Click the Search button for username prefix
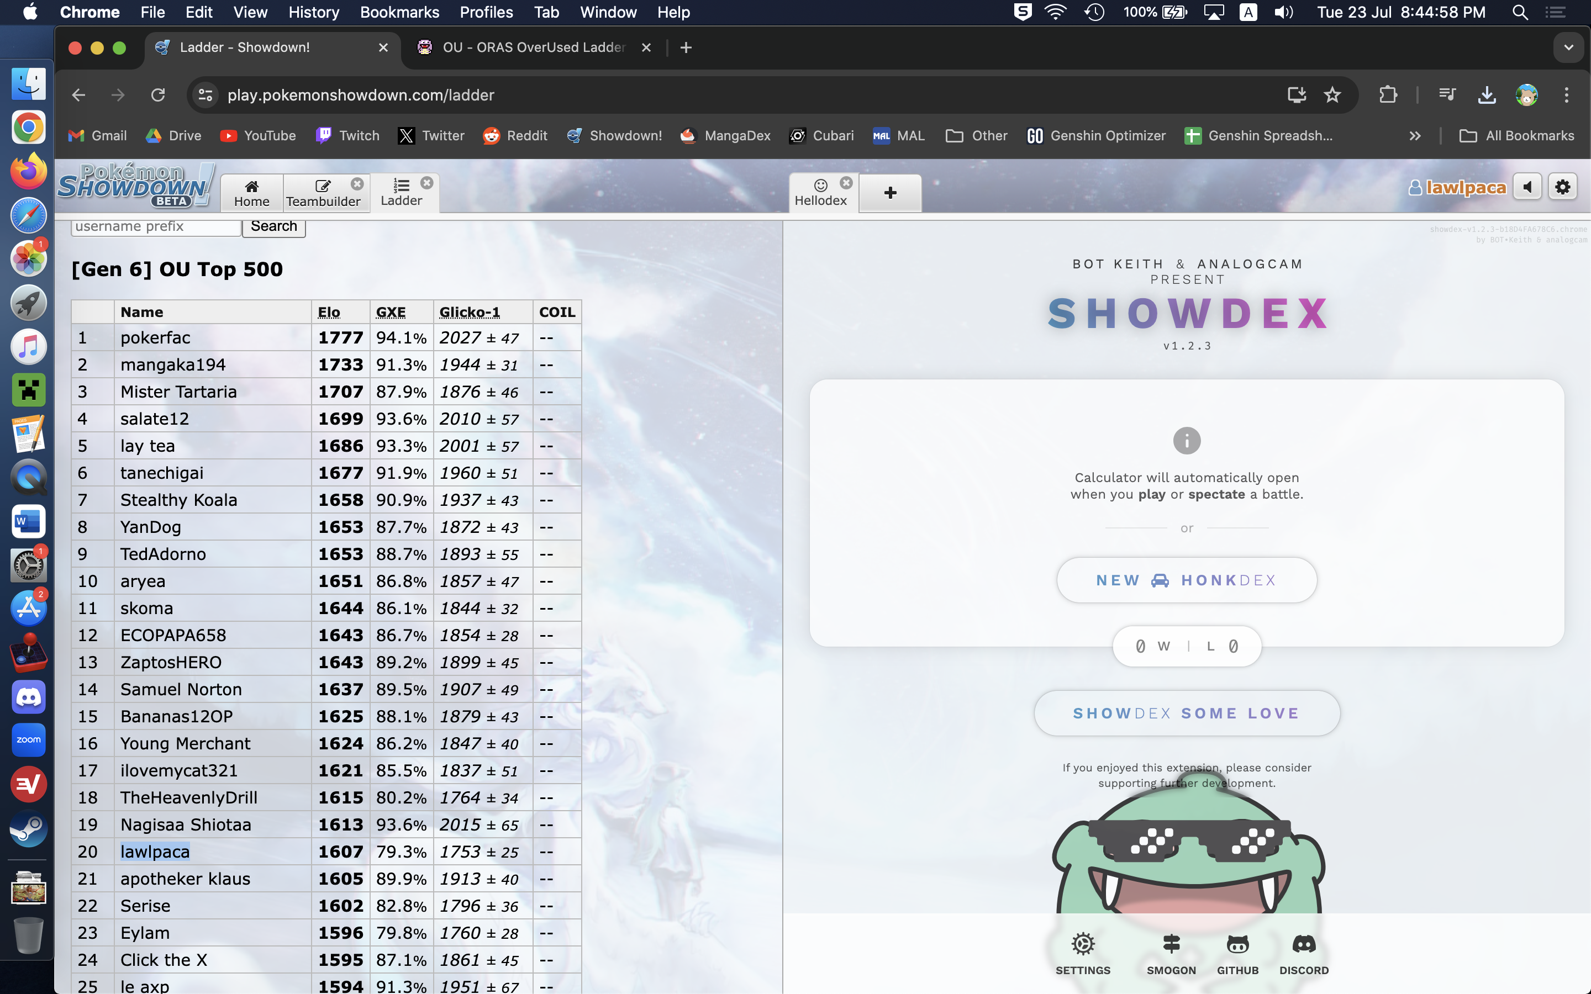Image resolution: width=1591 pixels, height=994 pixels. pos(273,227)
